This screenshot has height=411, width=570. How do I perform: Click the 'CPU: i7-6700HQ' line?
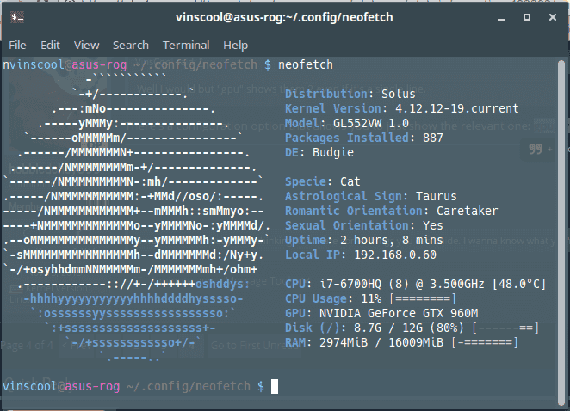[416, 284]
